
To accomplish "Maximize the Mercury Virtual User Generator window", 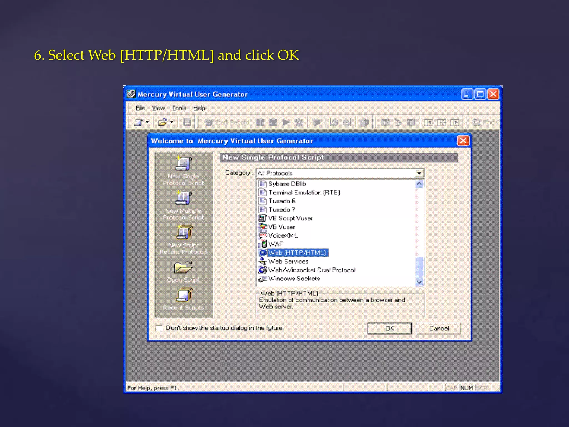I will pyautogui.click(x=480, y=94).
